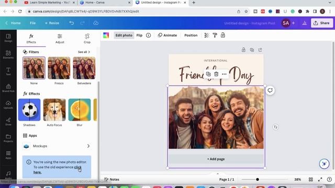Open the more options ellipsis menu

[224, 74]
